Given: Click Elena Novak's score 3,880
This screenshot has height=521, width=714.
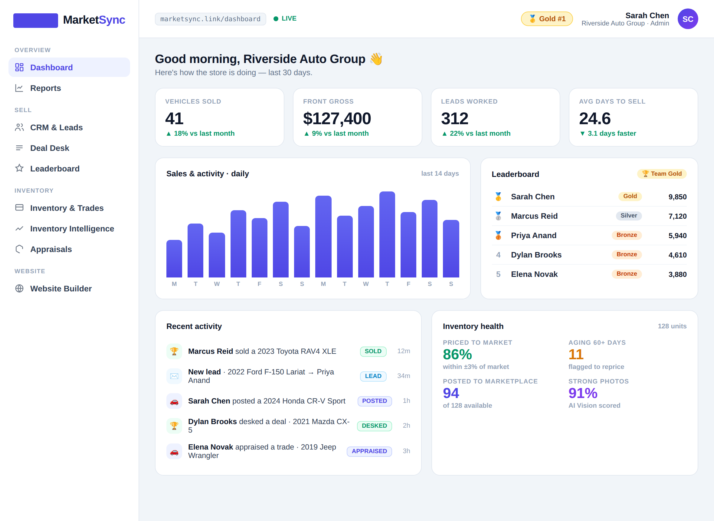Looking at the screenshot, I should (x=677, y=274).
